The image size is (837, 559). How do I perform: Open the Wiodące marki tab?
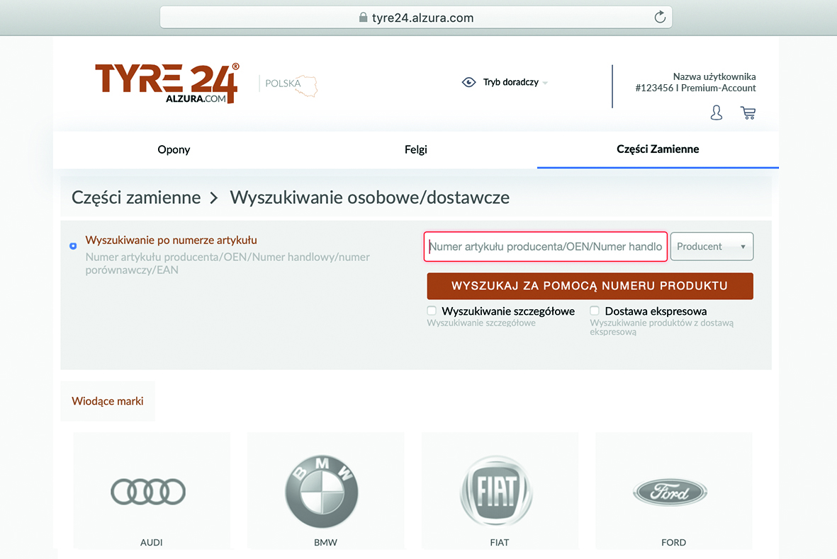point(107,401)
